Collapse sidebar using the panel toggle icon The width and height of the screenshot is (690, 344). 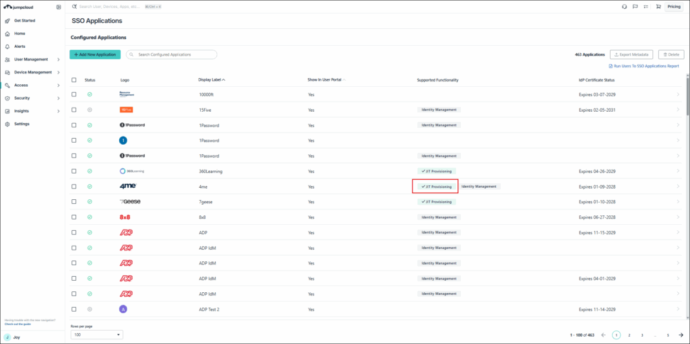pyautogui.click(x=59, y=7)
